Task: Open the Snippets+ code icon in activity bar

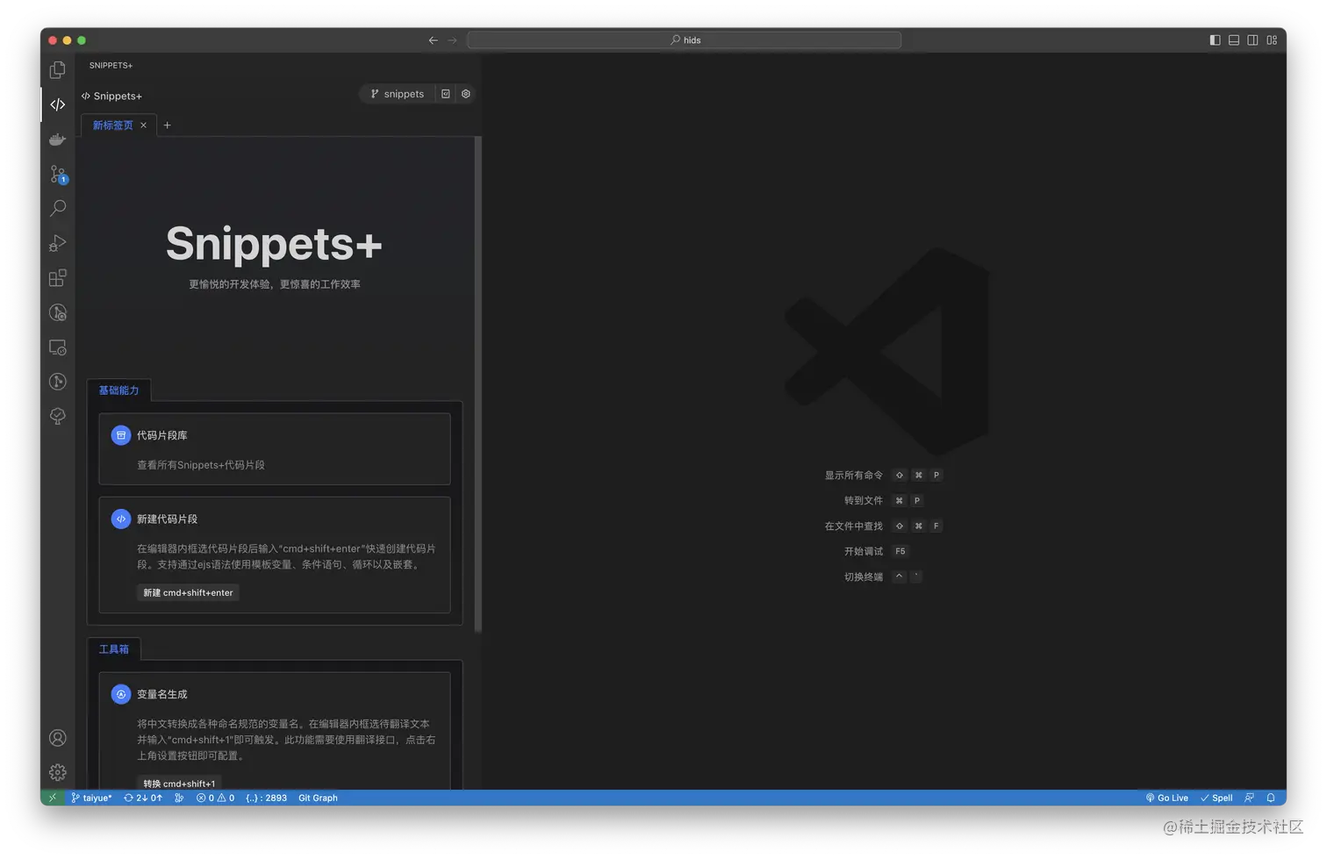Action: pos(58,104)
